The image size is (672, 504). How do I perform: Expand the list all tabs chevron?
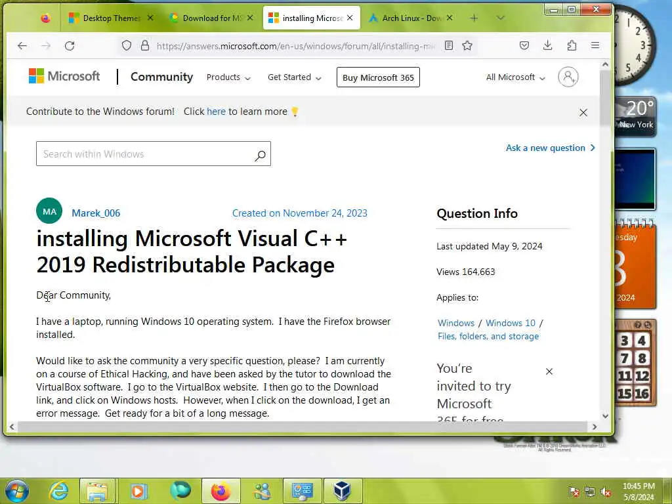500,18
